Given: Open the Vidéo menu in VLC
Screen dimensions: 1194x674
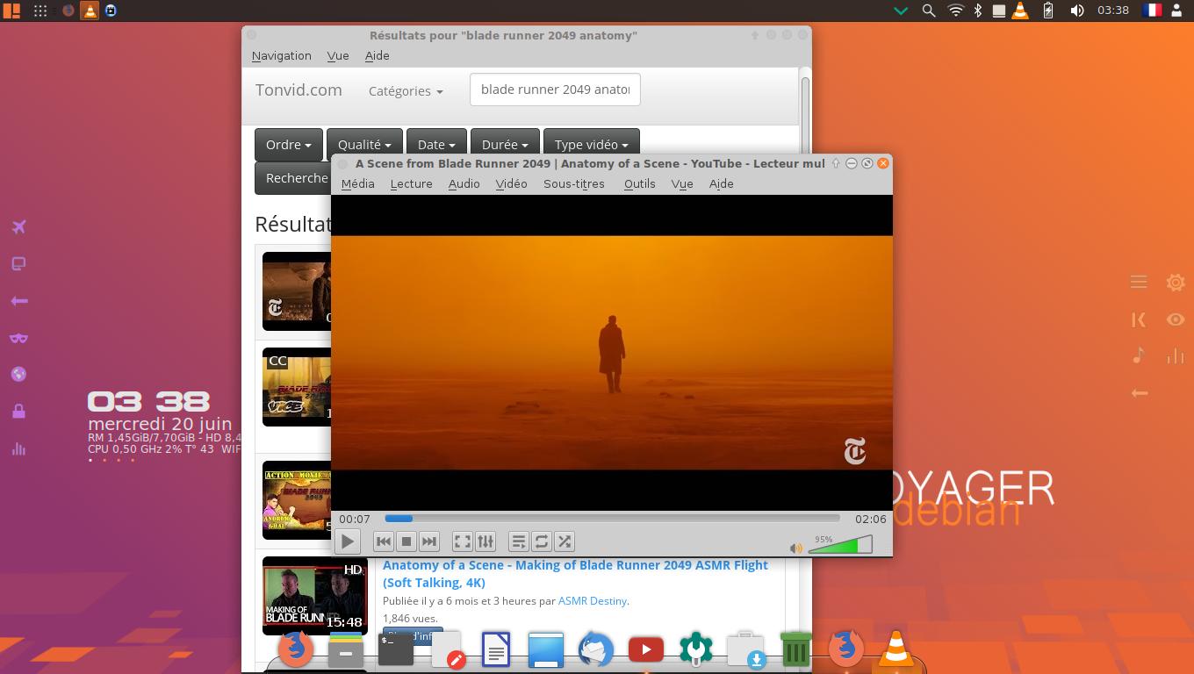Looking at the screenshot, I should 511,183.
